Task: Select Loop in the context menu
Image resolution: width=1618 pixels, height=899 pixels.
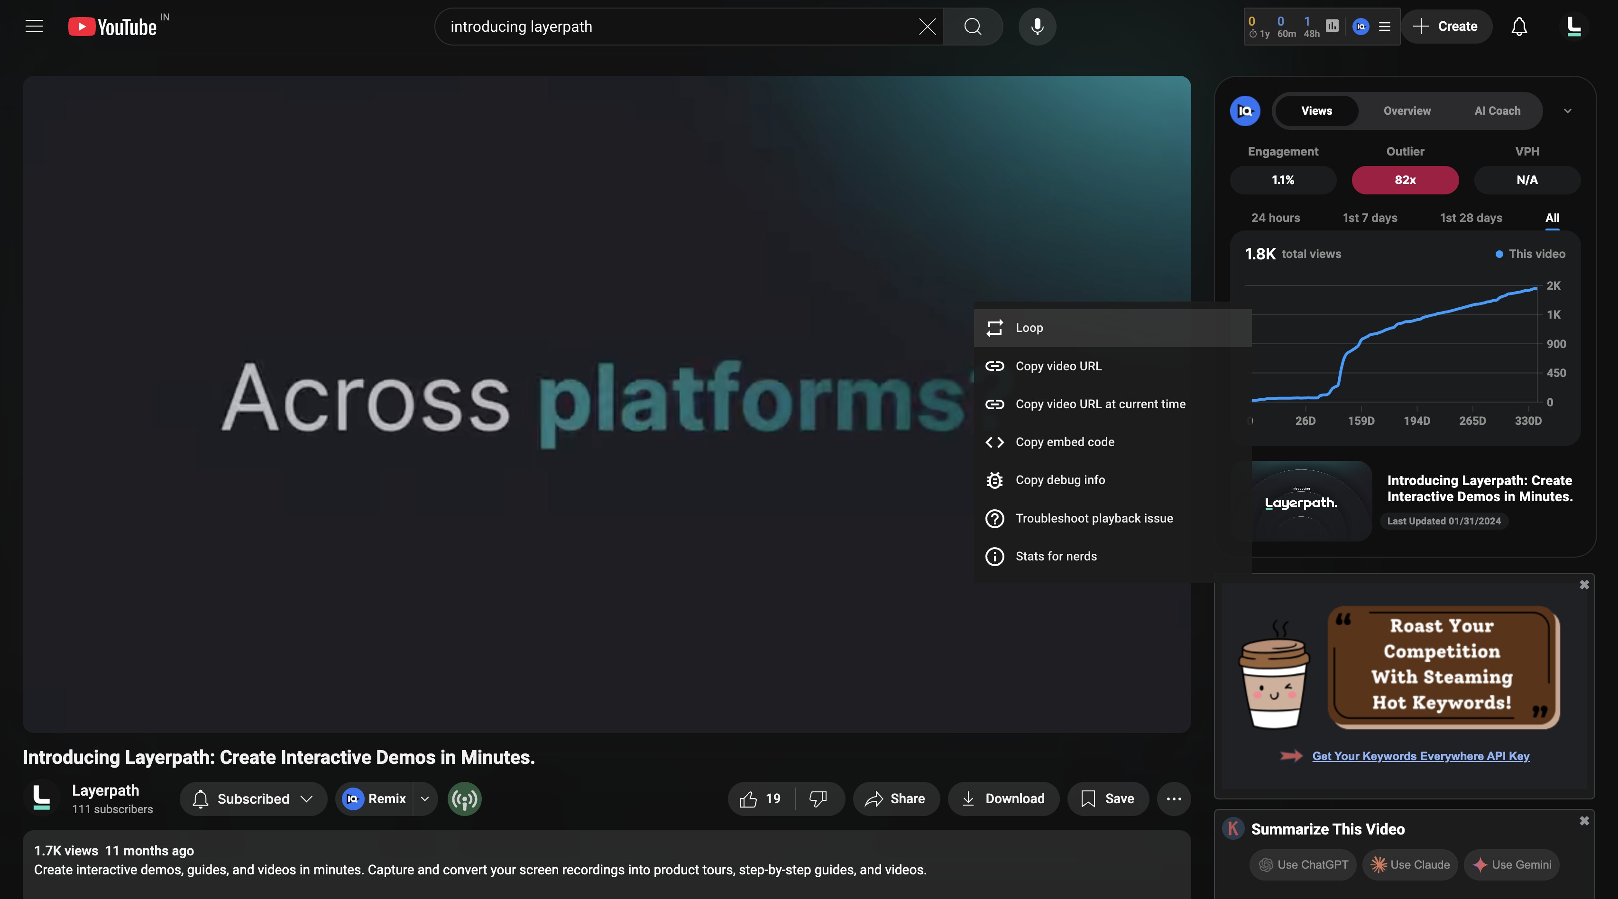Action: 1112,327
